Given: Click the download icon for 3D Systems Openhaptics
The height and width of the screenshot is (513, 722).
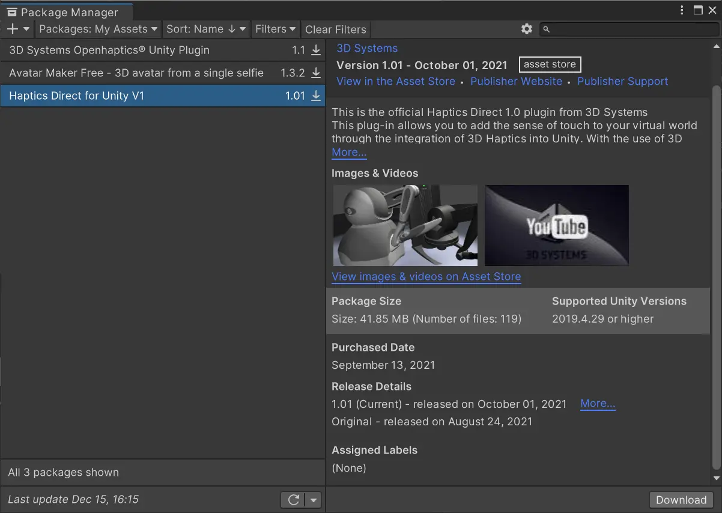Looking at the screenshot, I should 316,50.
